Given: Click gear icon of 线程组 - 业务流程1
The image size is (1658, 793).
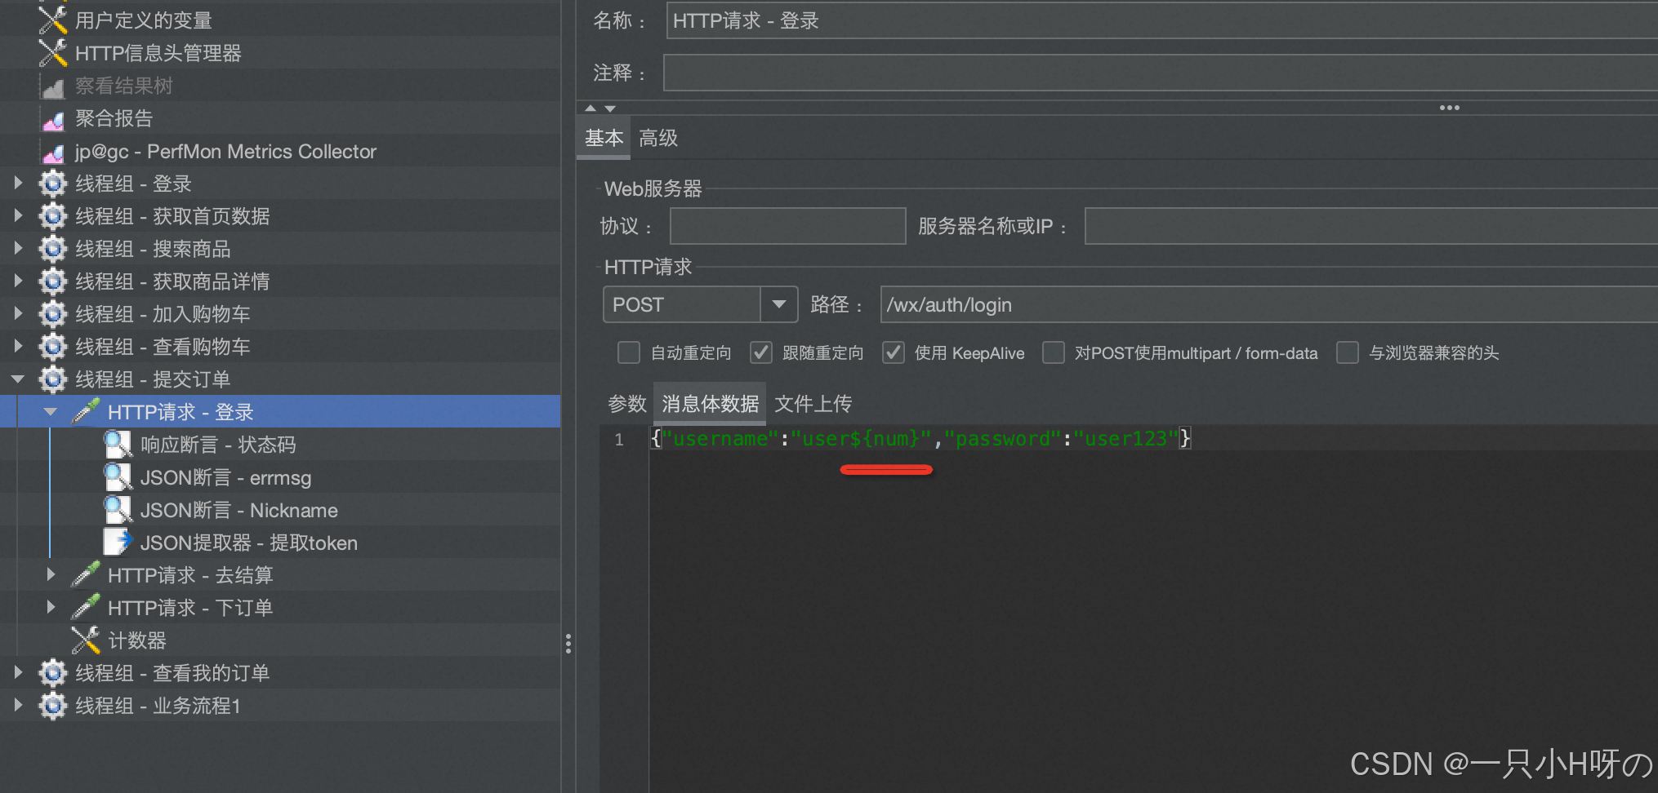Looking at the screenshot, I should 53,706.
